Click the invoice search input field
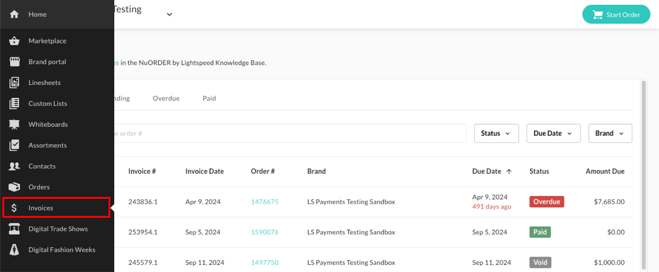The width and height of the screenshot is (659, 272). (288, 134)
